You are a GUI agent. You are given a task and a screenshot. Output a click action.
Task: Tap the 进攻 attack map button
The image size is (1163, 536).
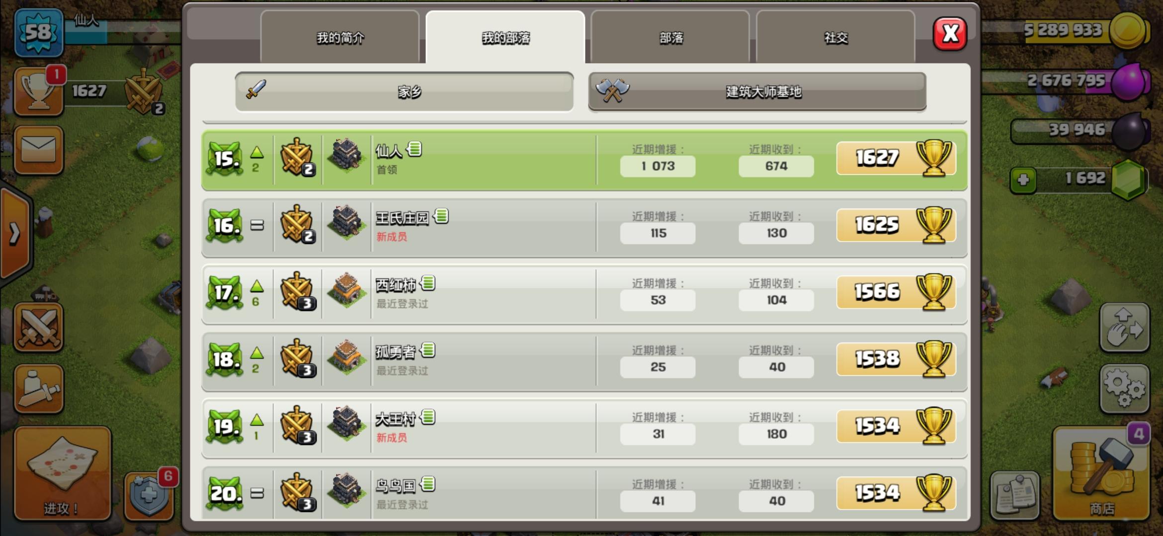click(63, 473)
